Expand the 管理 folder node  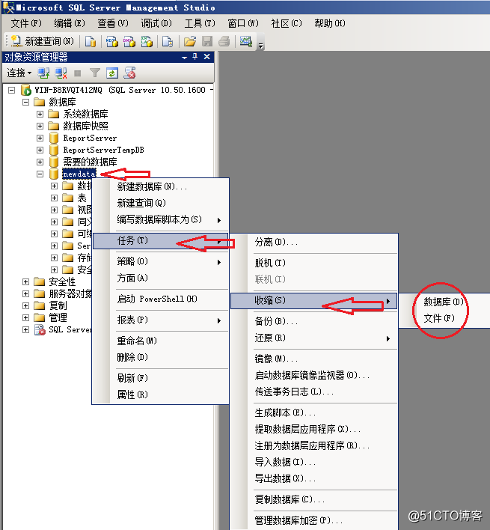(25, 317)
